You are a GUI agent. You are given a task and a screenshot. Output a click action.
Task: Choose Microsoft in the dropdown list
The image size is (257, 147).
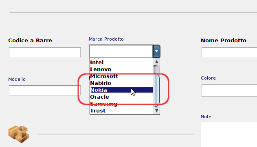coord(121,76)
